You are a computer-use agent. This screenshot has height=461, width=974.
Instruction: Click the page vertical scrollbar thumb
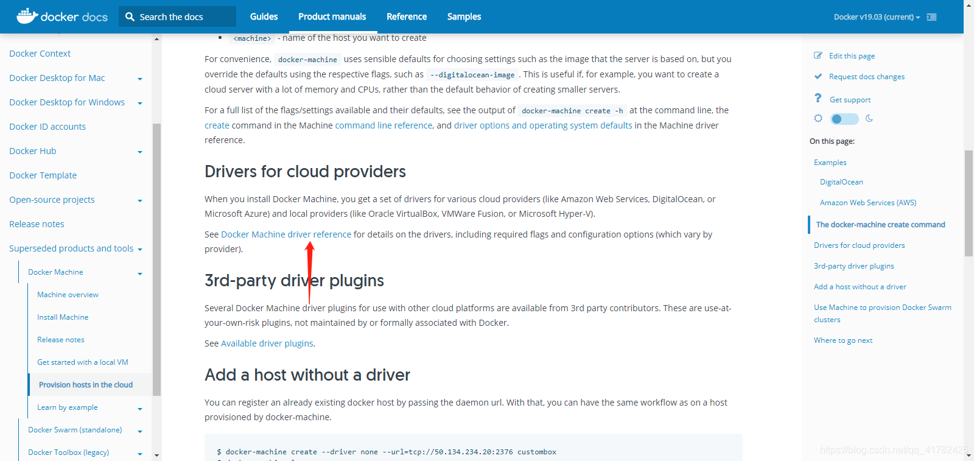[969, 203]
